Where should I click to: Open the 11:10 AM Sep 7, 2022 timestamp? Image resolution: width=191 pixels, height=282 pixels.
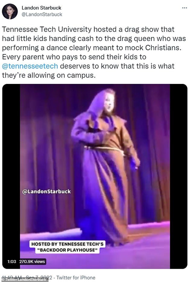(27, 277)
